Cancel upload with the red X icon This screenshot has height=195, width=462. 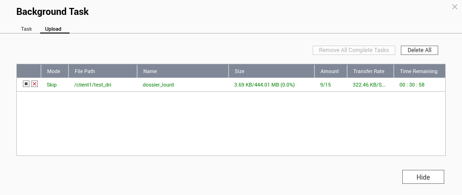(35, 84)
